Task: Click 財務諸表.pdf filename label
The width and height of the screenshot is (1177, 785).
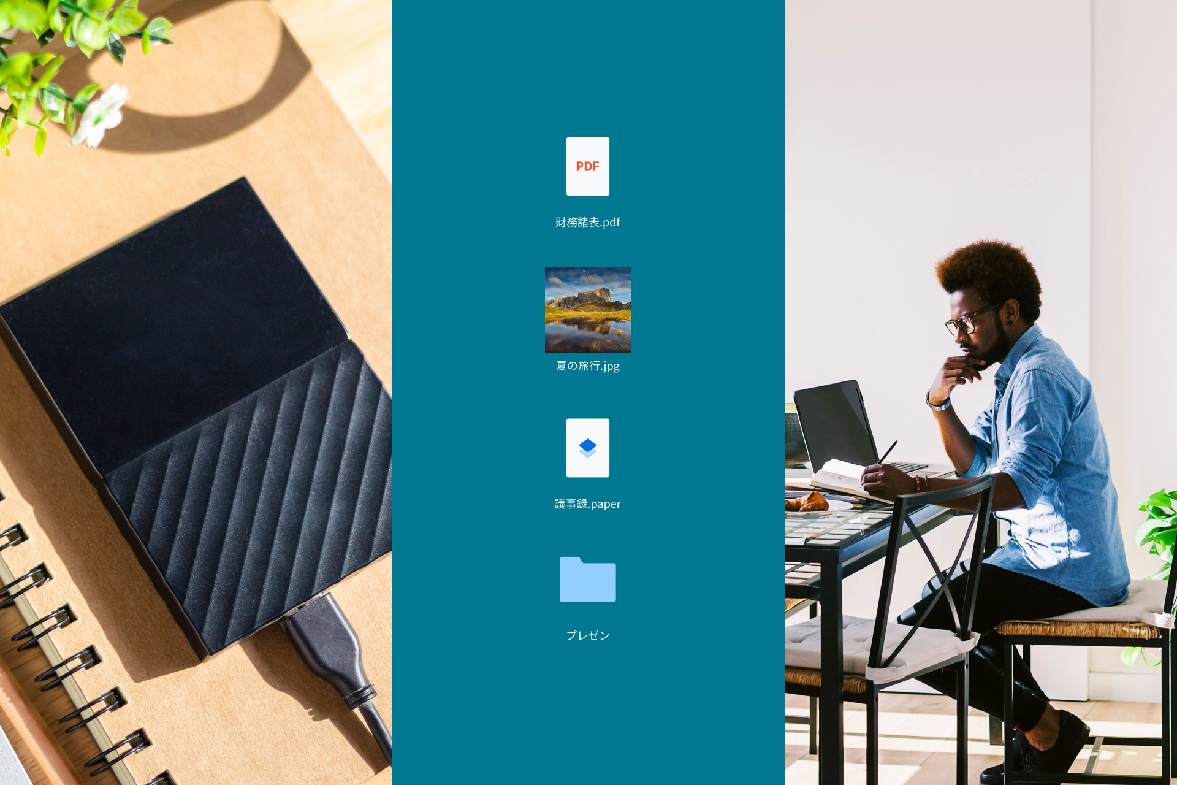Action: tap(588, 221)
